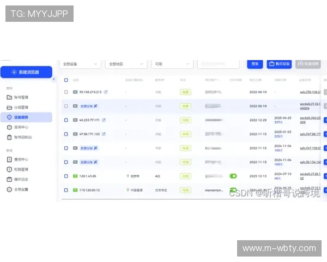
Task: Click the 337 days remaining text
Action: pos(278,122)
